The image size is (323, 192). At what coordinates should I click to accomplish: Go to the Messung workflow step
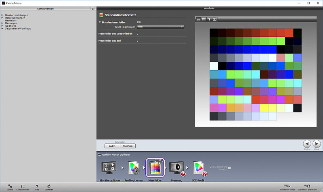pos(177,167)
